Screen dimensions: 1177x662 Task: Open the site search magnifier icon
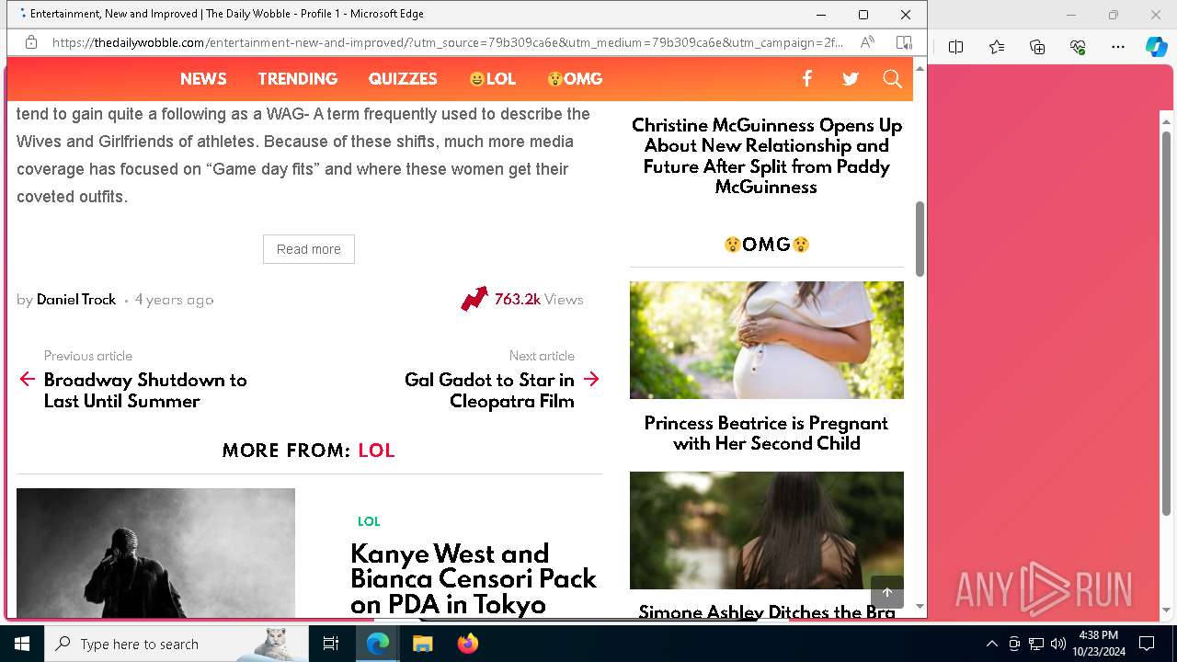[892, 79]
